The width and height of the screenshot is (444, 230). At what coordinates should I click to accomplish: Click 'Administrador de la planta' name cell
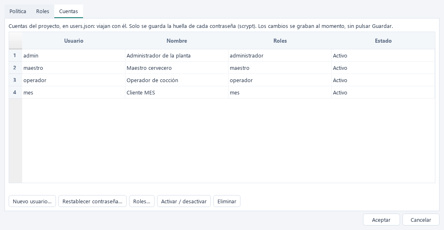click(x=177, y=55)
